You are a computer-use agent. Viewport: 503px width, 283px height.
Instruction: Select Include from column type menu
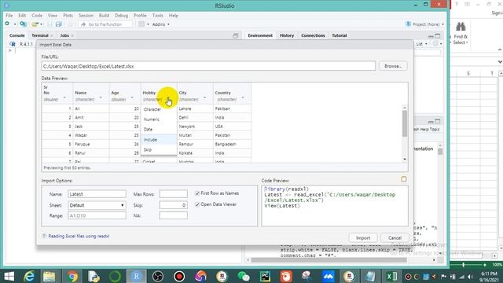(x=159, y=140)
